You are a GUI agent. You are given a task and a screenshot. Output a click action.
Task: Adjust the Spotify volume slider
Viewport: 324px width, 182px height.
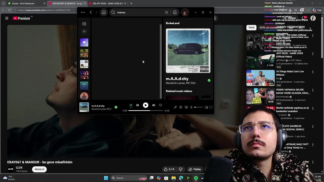coord(198,107)
